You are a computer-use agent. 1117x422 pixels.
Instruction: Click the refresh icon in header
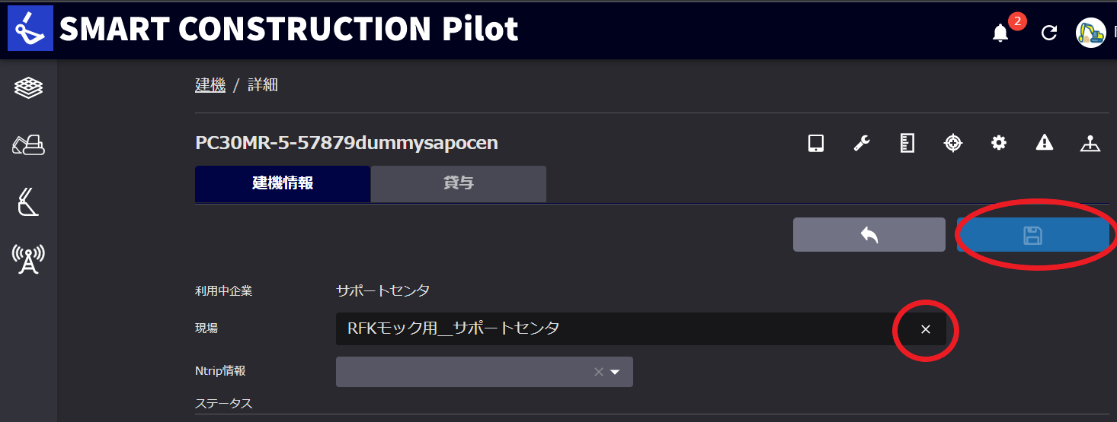click(1049, 33)
